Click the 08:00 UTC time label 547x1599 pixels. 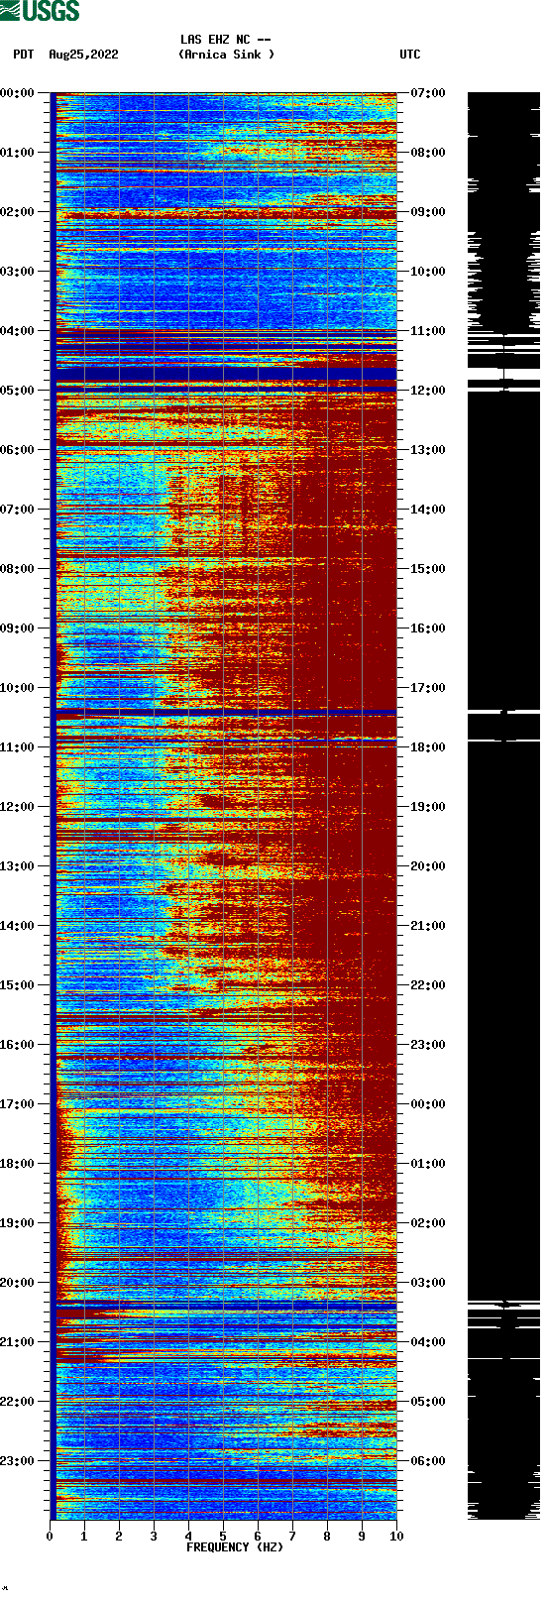point(428,153)
